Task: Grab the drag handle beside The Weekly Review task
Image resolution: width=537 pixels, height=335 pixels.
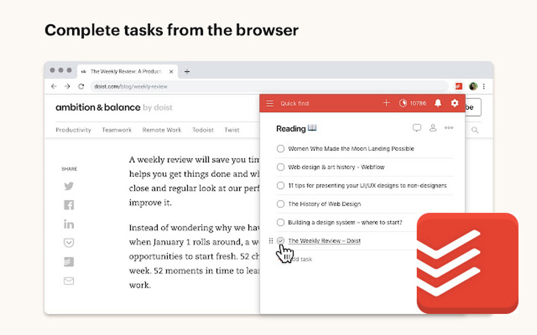Action: pos(271,241)
